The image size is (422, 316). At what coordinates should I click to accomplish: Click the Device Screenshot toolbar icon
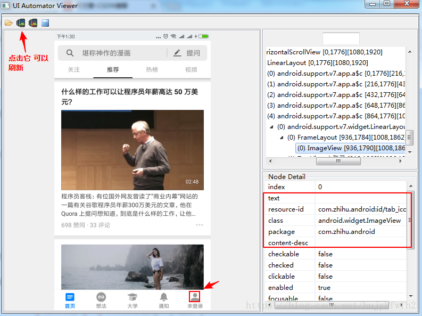tap(21, 23)
